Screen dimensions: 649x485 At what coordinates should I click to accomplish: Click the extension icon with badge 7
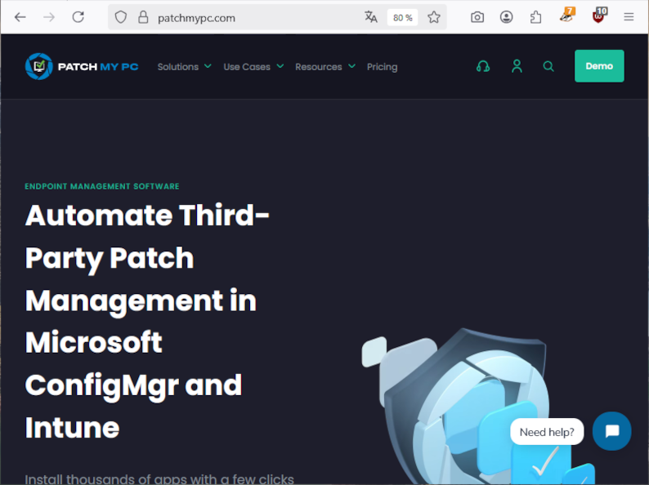566,16
